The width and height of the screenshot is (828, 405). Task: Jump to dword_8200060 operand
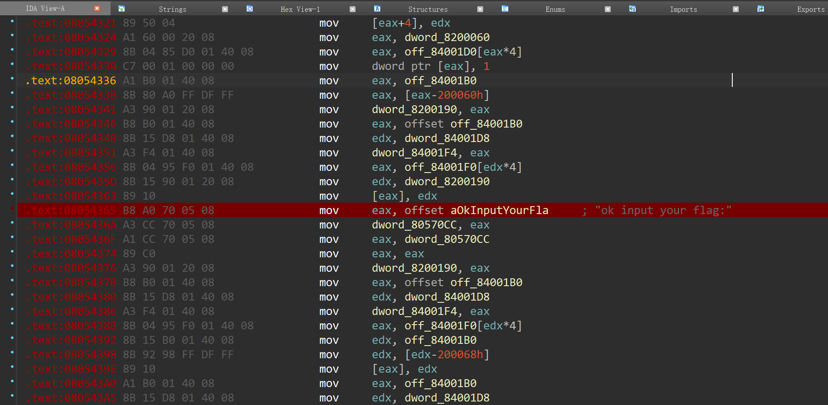point(447,38)
